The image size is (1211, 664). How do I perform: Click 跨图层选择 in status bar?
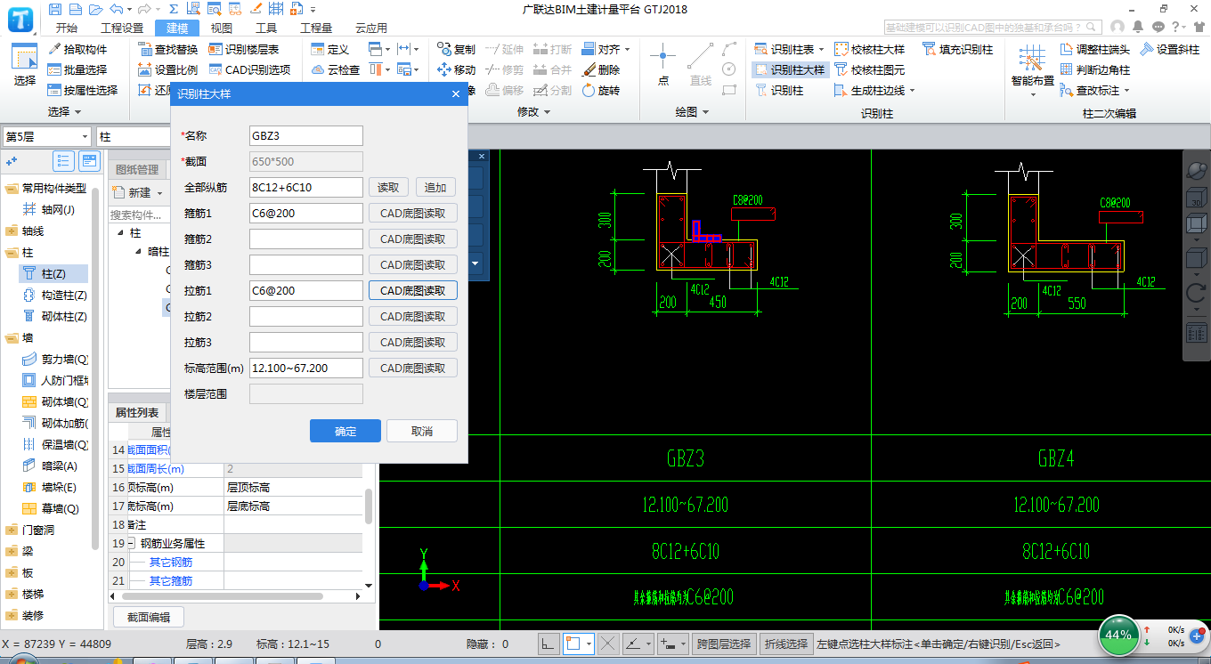pyautogui.click(x=724, y=643)
